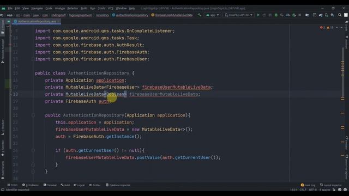Select the AuthenticationRepository.java editor tab

(x=37, y=21)
